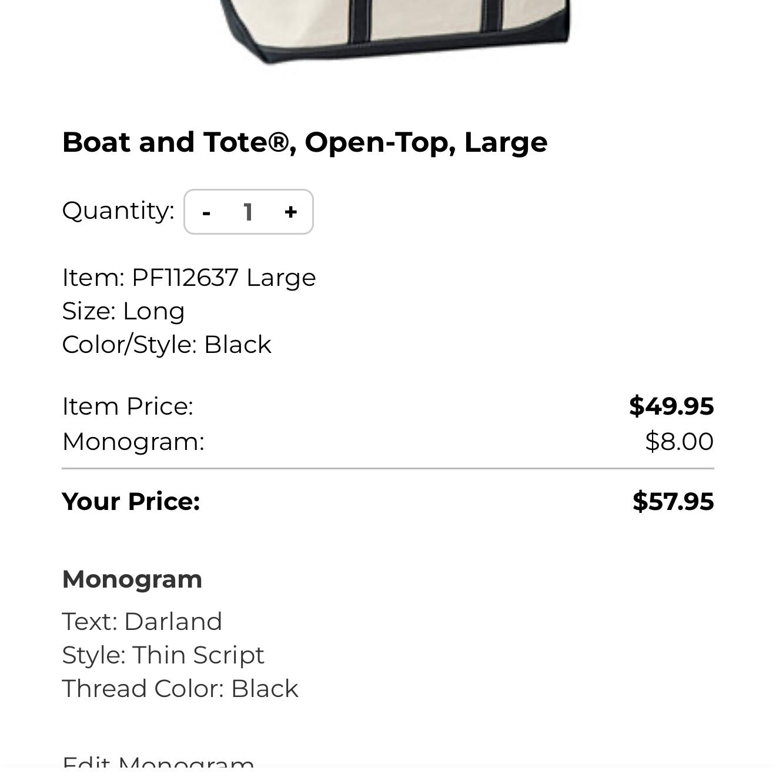The image size is (776, 777).
Task: Click inside the quantity stepper box
Action: coord(248,212)
